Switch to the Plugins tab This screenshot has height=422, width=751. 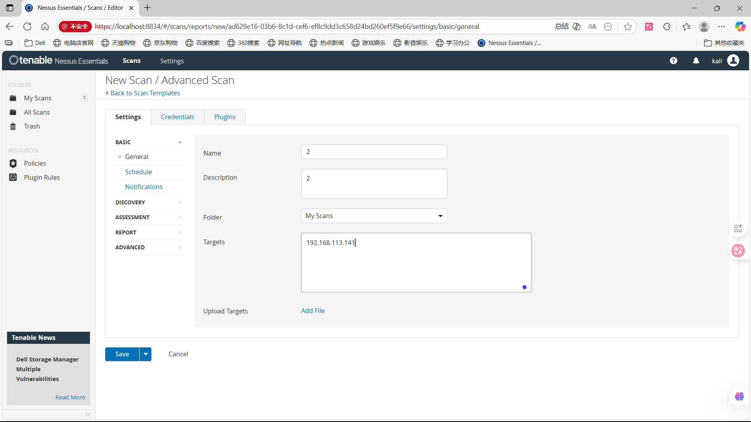[x=225, y=117]
